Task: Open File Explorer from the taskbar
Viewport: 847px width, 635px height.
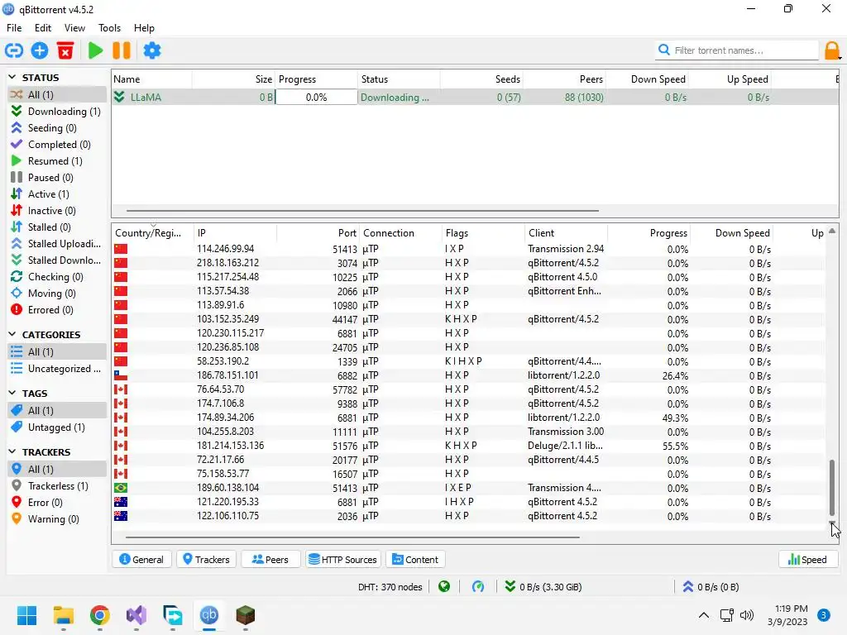Action: coord(64,615)
